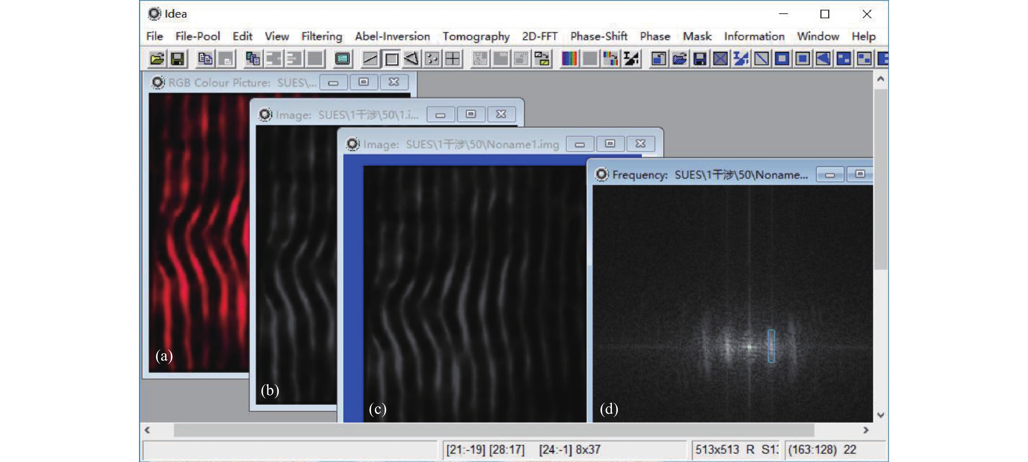Click the '[24:-1] 8x37' status text
1028x462 pixels.
click(569, 450)
